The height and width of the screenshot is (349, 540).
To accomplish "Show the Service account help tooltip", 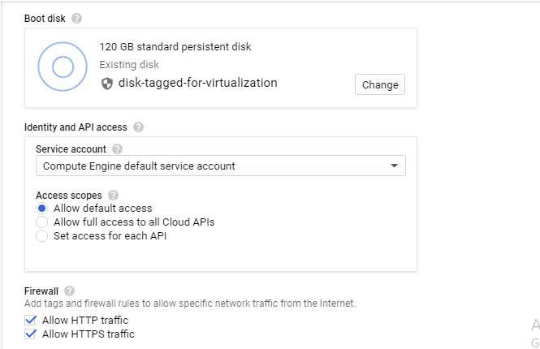I will (118, 149).
